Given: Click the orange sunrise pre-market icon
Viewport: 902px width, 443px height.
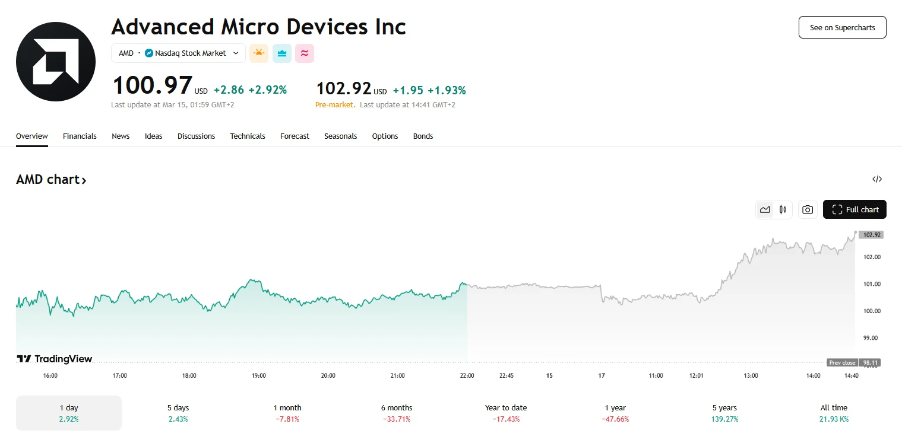Looking at the screenshot, I should point(259,53).
